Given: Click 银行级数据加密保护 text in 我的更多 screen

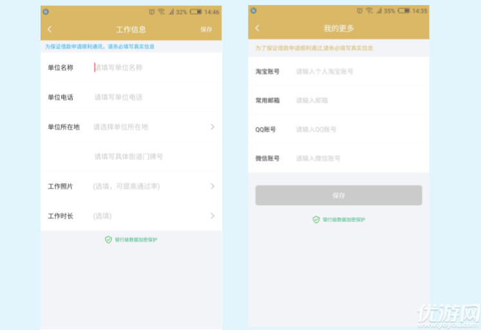Looking at the screenshot, I should click(x=344, y=220).
